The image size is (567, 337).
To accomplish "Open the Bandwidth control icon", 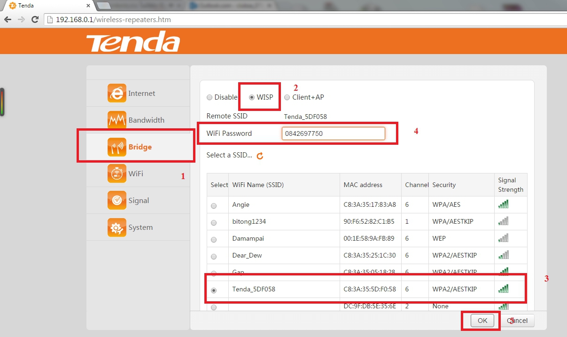I will (117, 120).
